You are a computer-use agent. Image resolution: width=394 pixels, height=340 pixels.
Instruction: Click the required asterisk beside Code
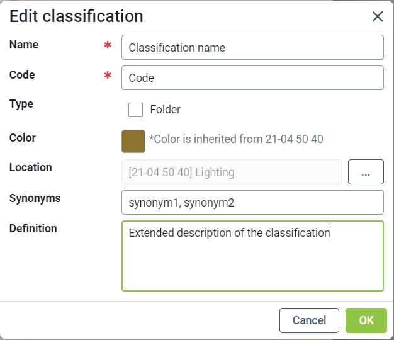pos(108,76)
